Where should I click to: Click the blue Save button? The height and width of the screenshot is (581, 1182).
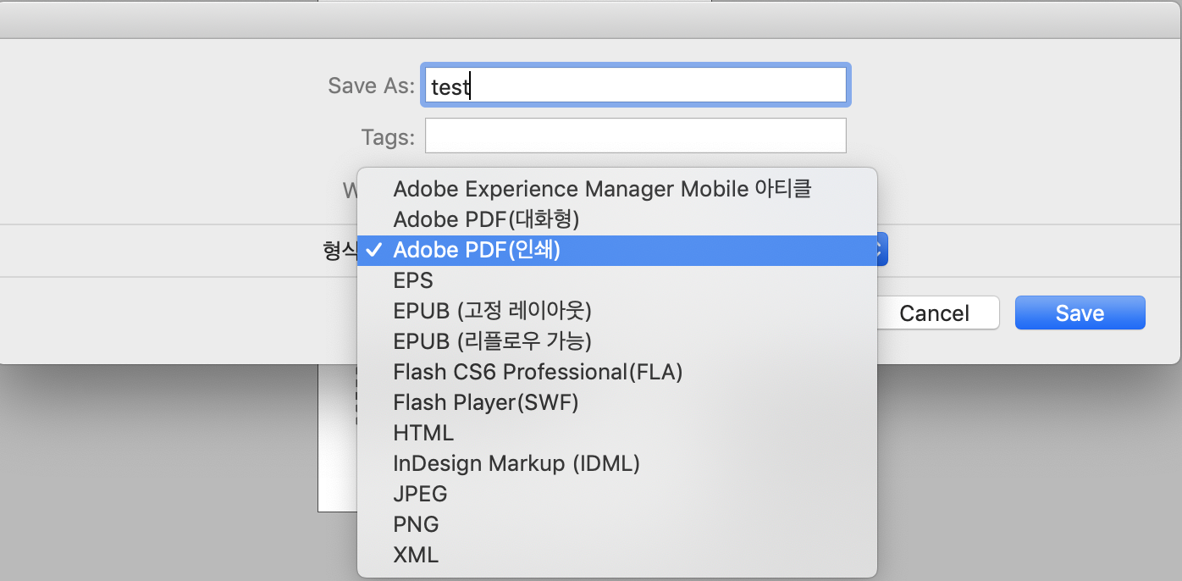(x=1080, y=313)
